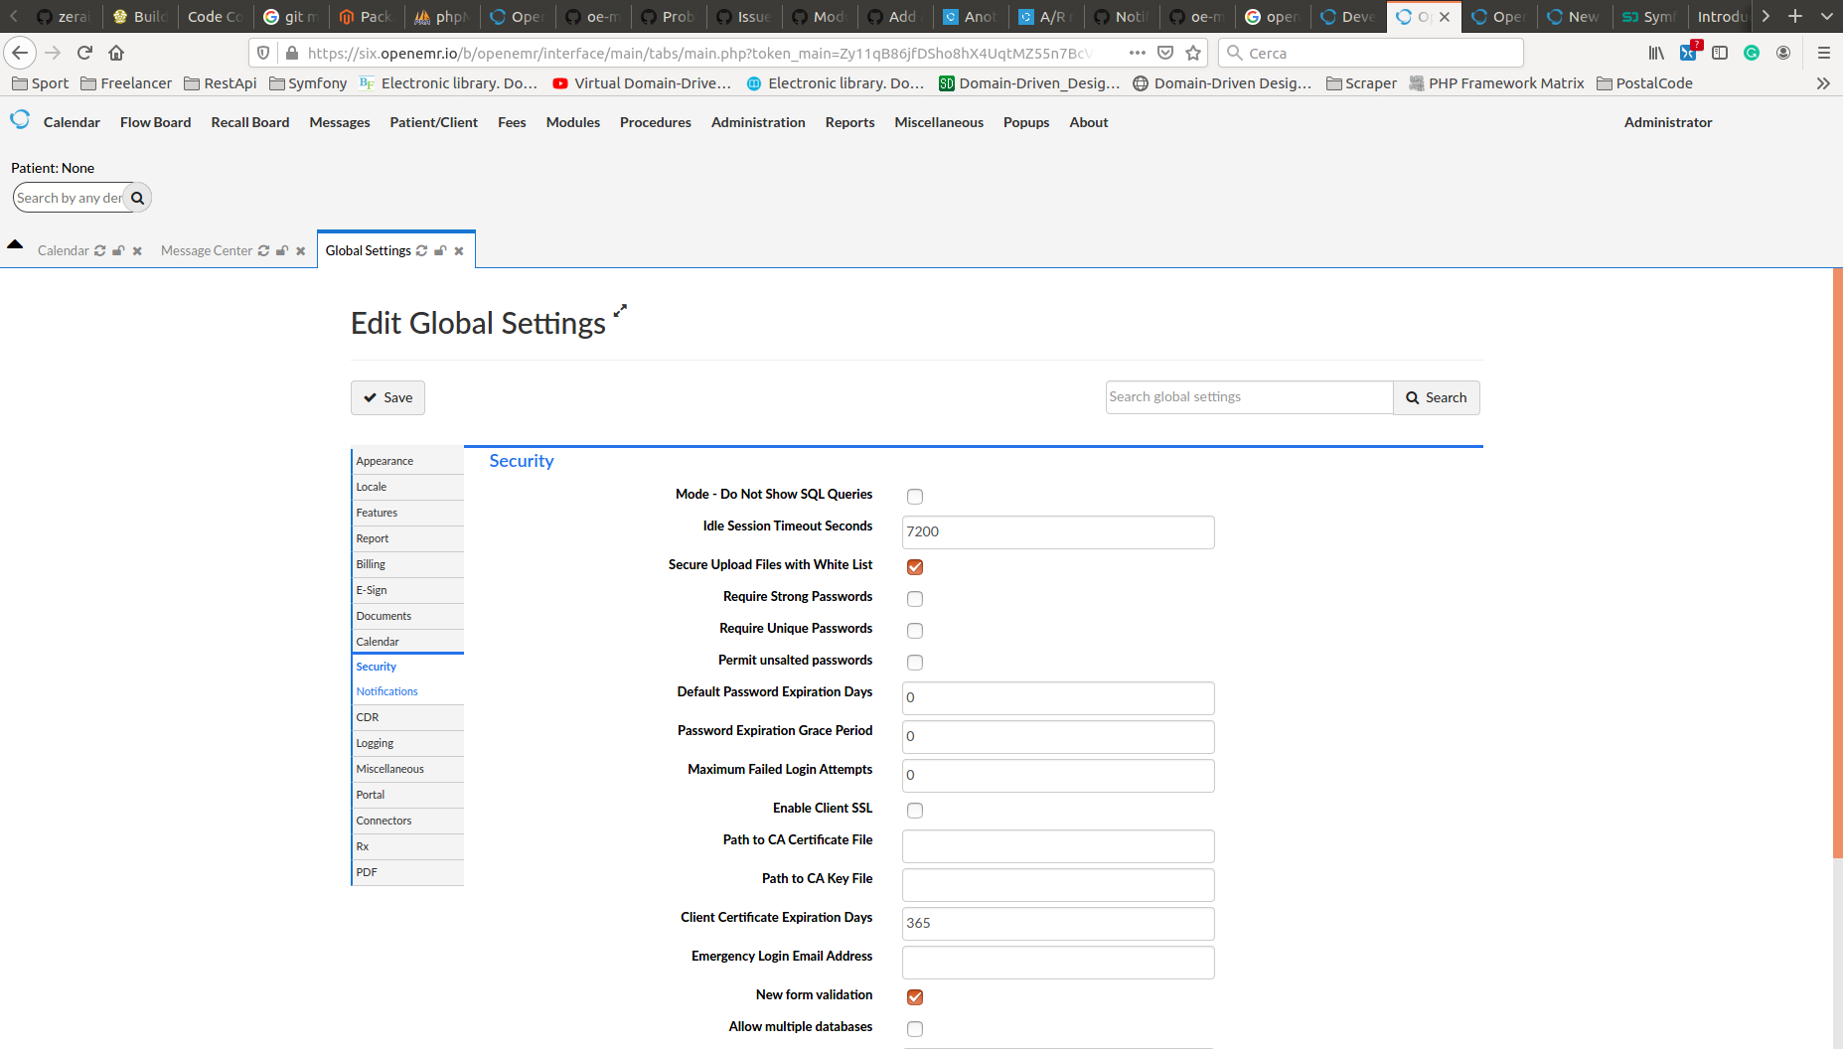Viewport: 1843px width, 1049px height.
Task: Bookmark this page with the star icon
Action: pyautogui.click(x=1193, y=53)
